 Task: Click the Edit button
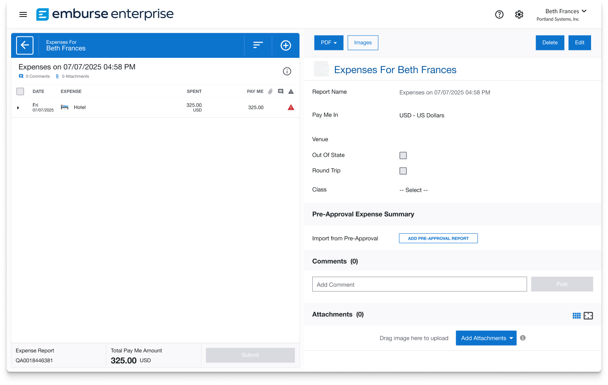pyautogui.click(x=579, y=43)
